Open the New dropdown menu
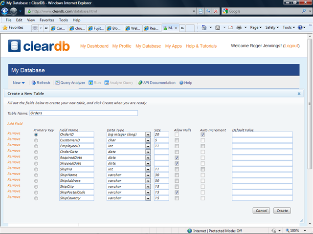The image size is (313, 234). [x=19, y=83]
